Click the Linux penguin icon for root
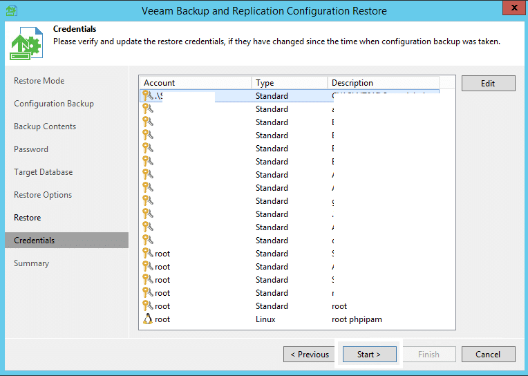 pos(147,319)
